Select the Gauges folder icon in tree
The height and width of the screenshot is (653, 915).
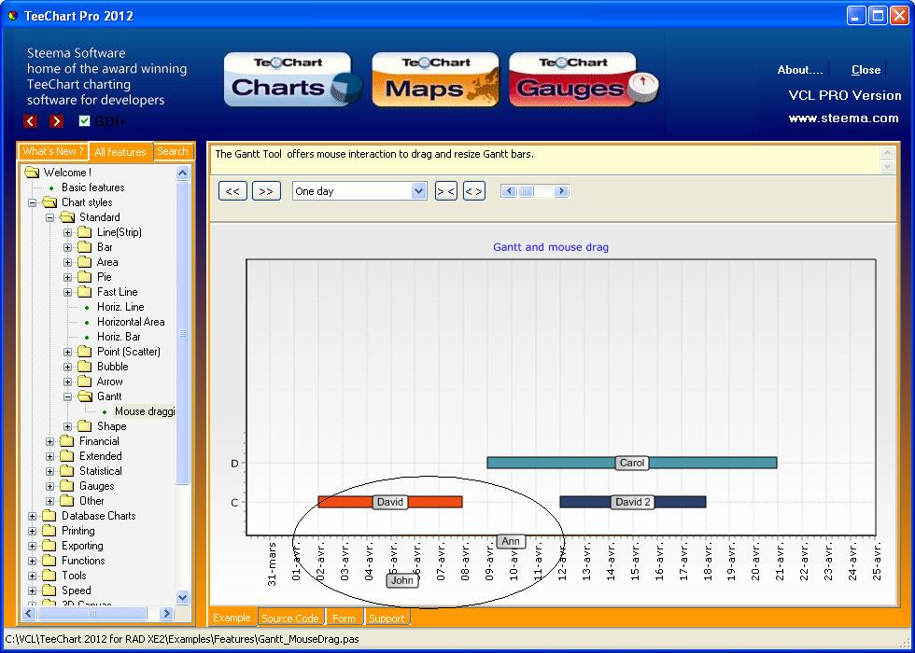[67, 486]
